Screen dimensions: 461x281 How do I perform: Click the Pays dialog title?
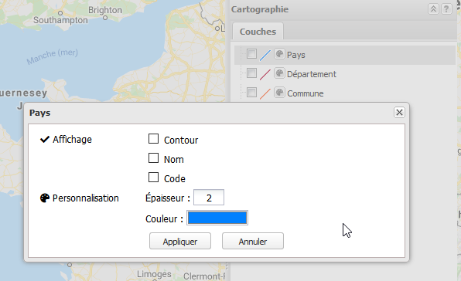tap(40, 113)
